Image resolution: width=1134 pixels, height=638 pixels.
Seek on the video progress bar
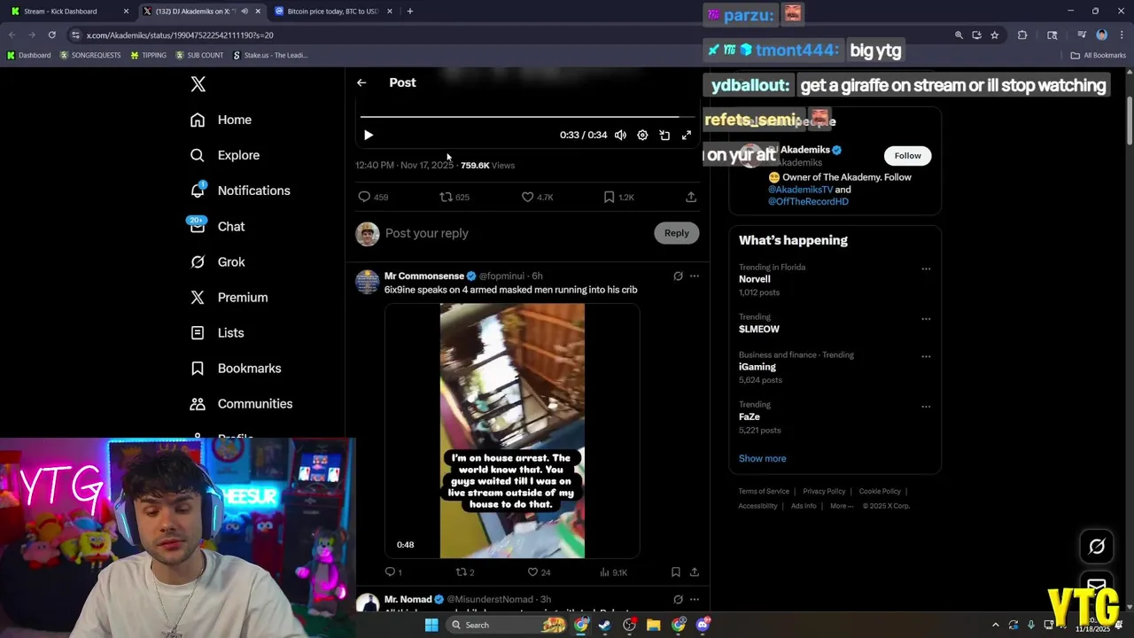528,116
